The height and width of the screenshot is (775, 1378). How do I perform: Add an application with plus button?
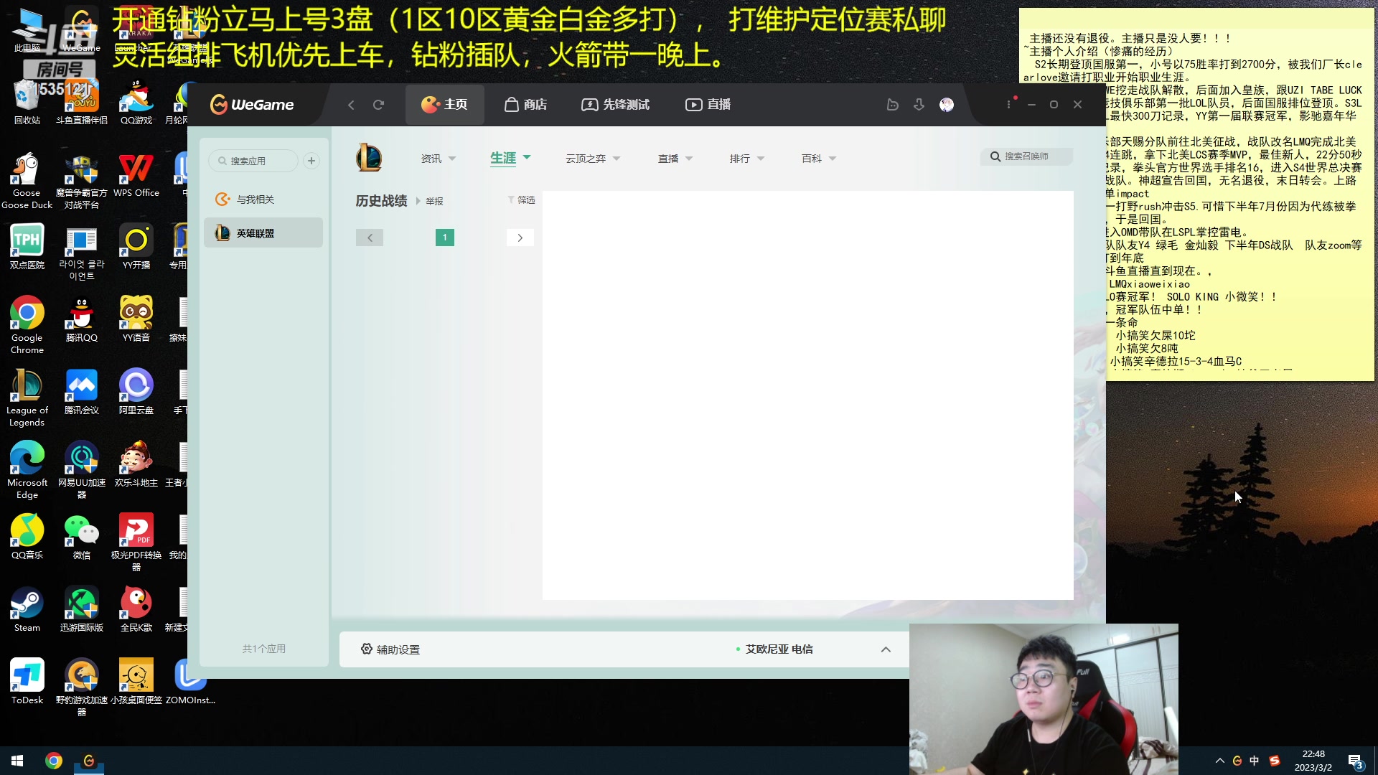coord(311,161)
